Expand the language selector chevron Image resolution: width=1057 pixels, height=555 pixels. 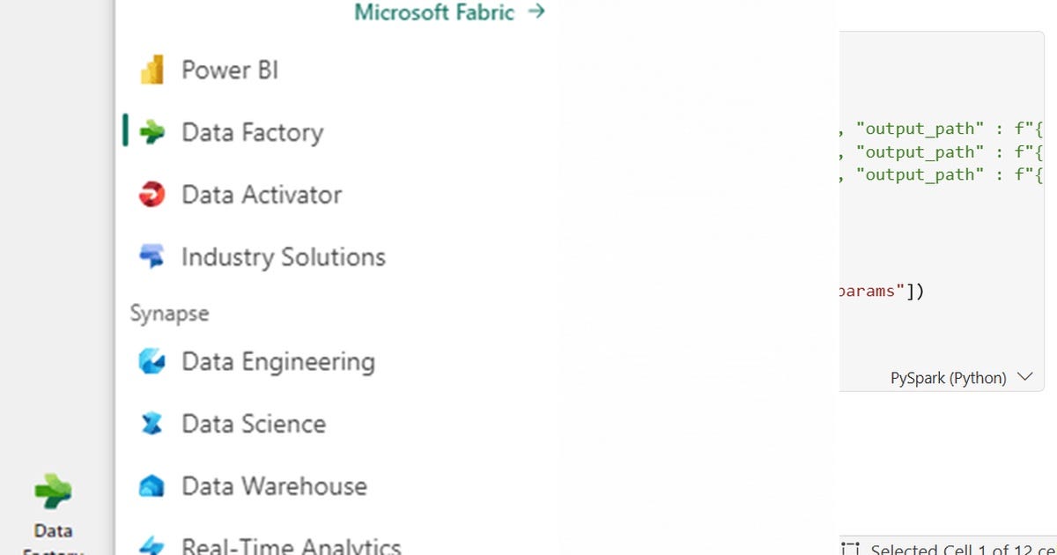pos(1024,376)
